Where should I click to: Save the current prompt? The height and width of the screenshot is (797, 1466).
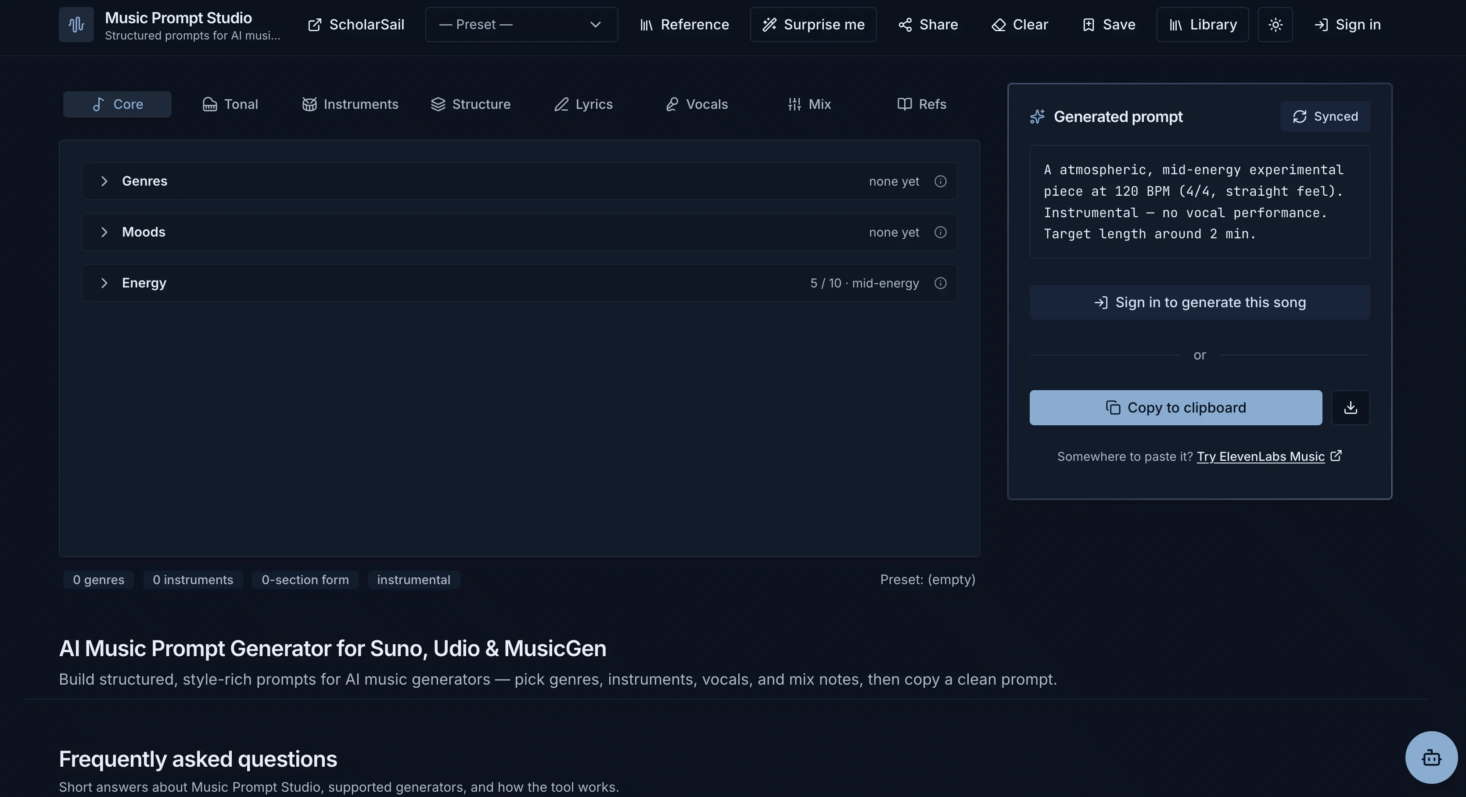pos(1109,25)
